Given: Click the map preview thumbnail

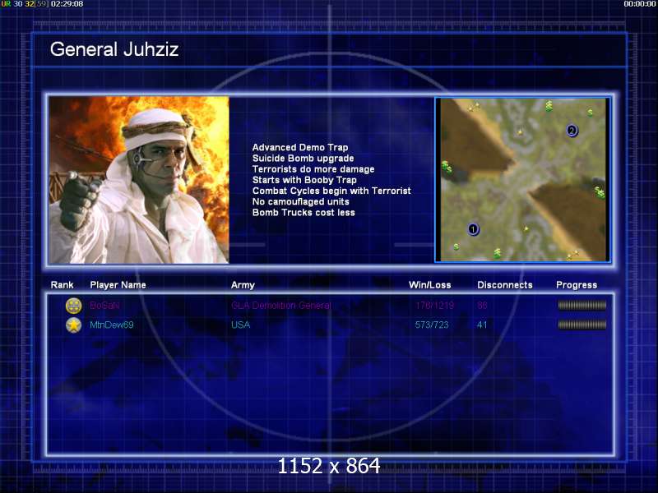Looking at the screenshot, I should pos(523,180).
